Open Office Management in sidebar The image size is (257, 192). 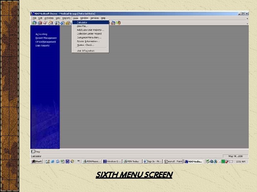pyautogui.click(x=46, y=42)
